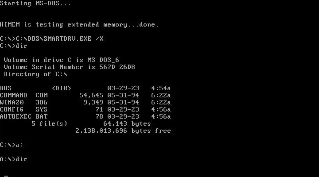Click the 54,645 file size value
319x177 pixels.
click(91, 95)
